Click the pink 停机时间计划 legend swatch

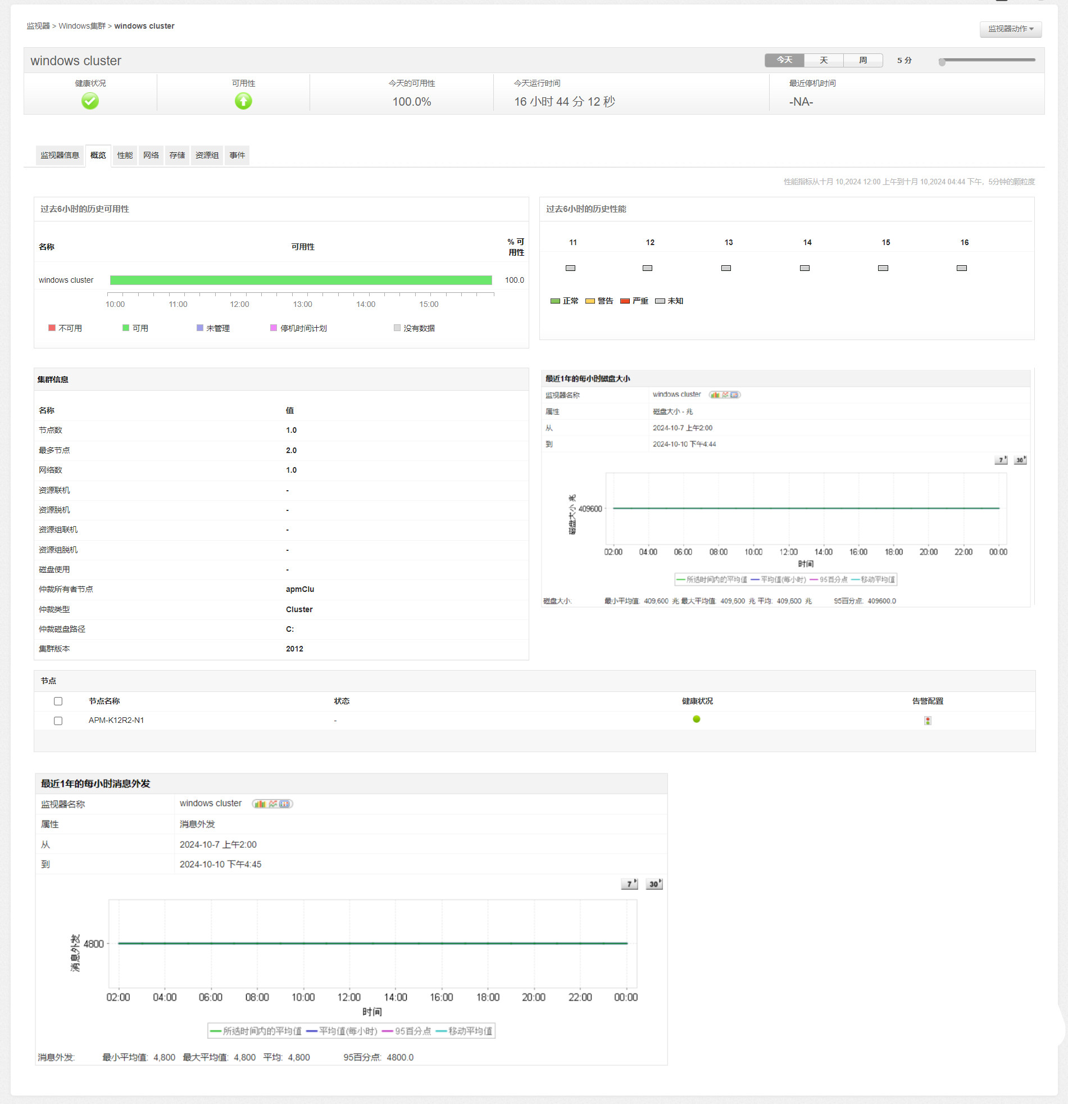274,328
